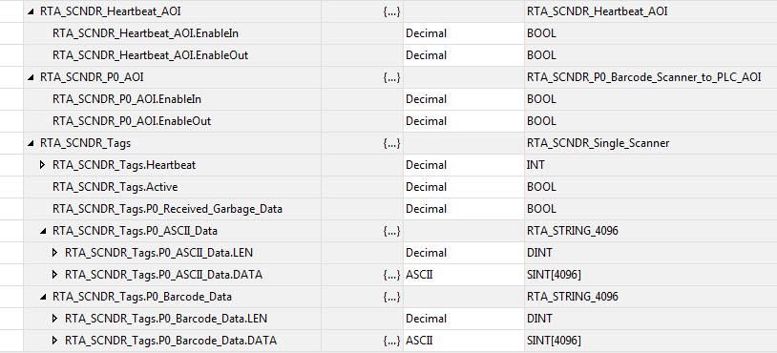Change Decimal style of Heartbeat_AOI.EnableIn
This screenshot has width=777, height=353.
coord(464,33)
